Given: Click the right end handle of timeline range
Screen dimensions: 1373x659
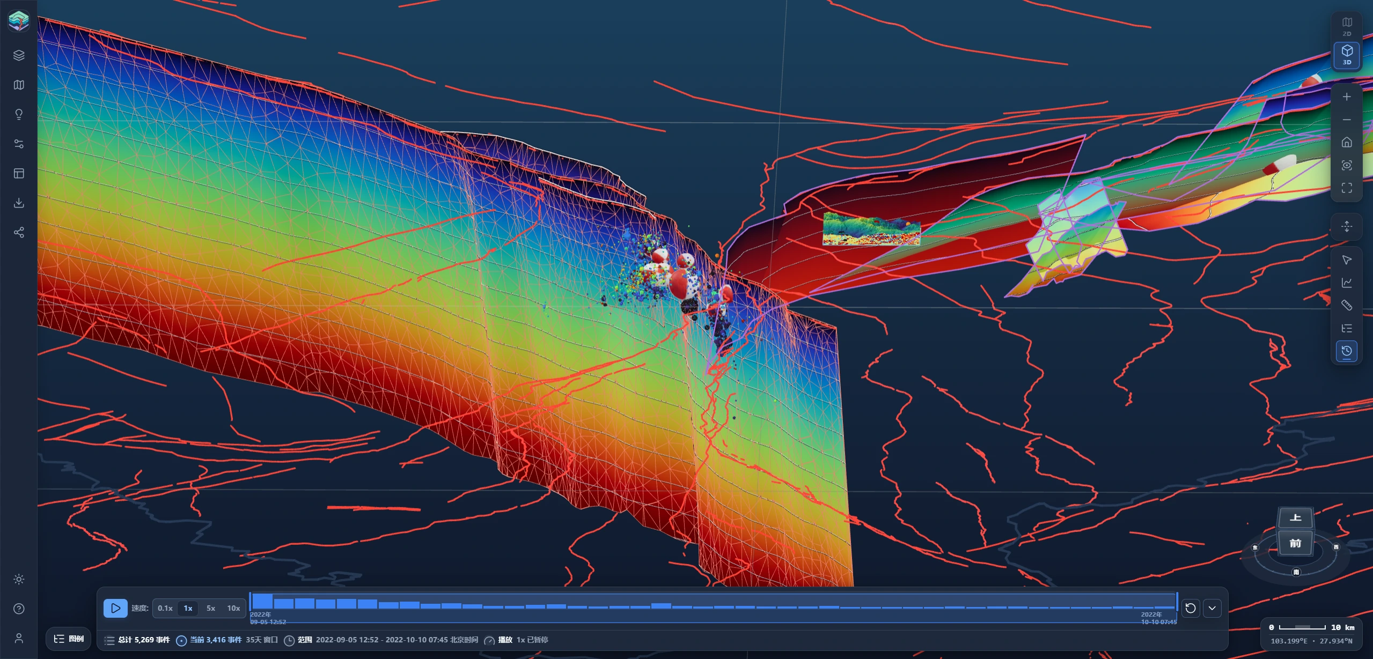Looking at the screenshot, I should coord(1177,602).
